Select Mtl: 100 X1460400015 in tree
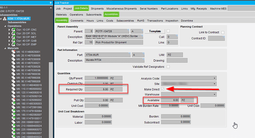255x138 pixels. [x=29, y=85]
